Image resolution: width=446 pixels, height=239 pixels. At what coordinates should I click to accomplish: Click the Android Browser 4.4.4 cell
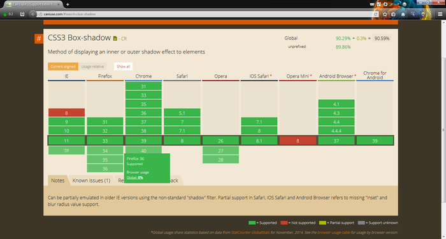pyautogui.click(x=336, y=130)
